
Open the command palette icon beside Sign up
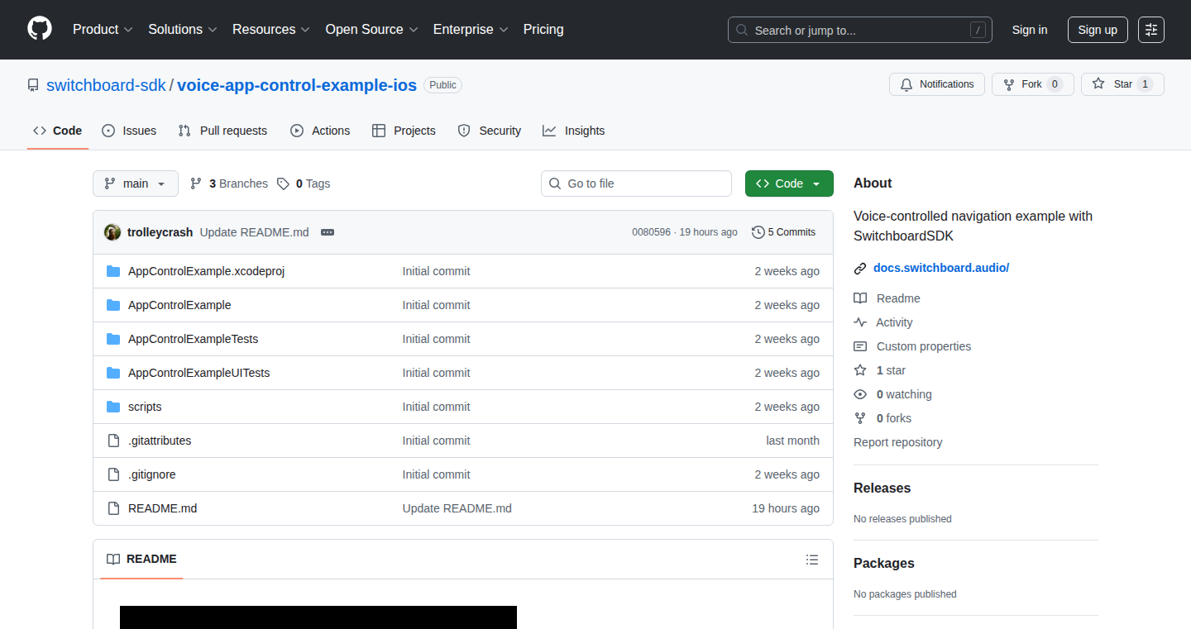pos(1151,30)
